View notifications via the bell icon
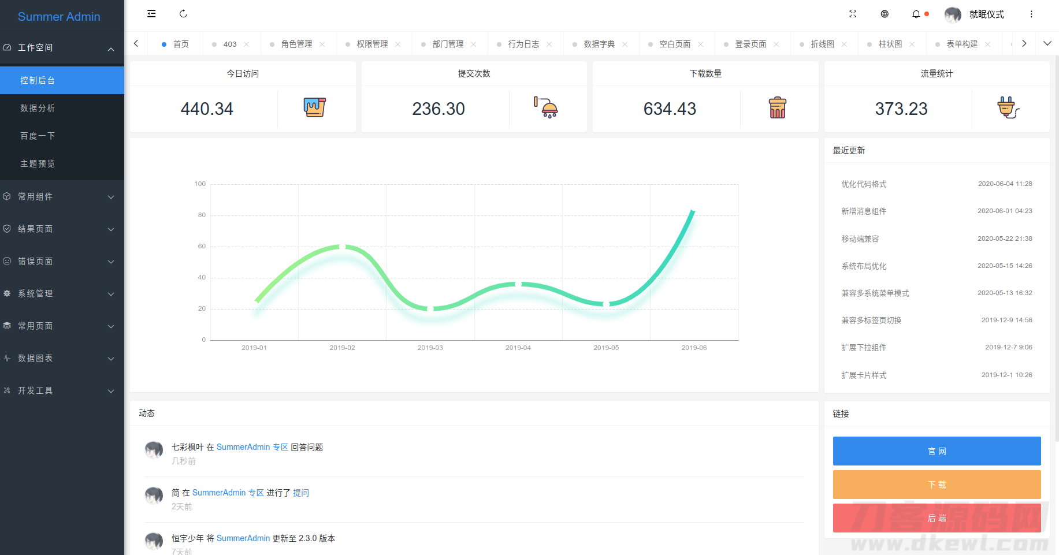Viewport: 1059px width, 555px height. (917, 14)
